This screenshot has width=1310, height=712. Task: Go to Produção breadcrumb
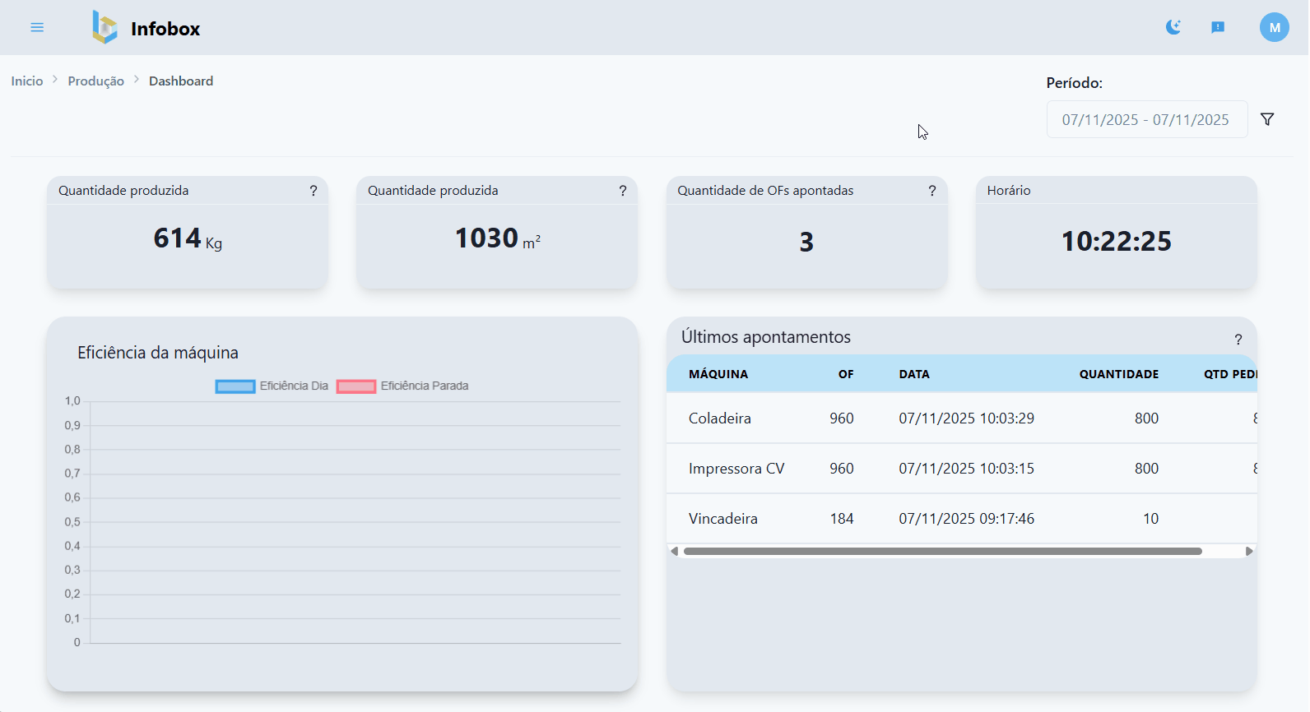click(95, 81)
